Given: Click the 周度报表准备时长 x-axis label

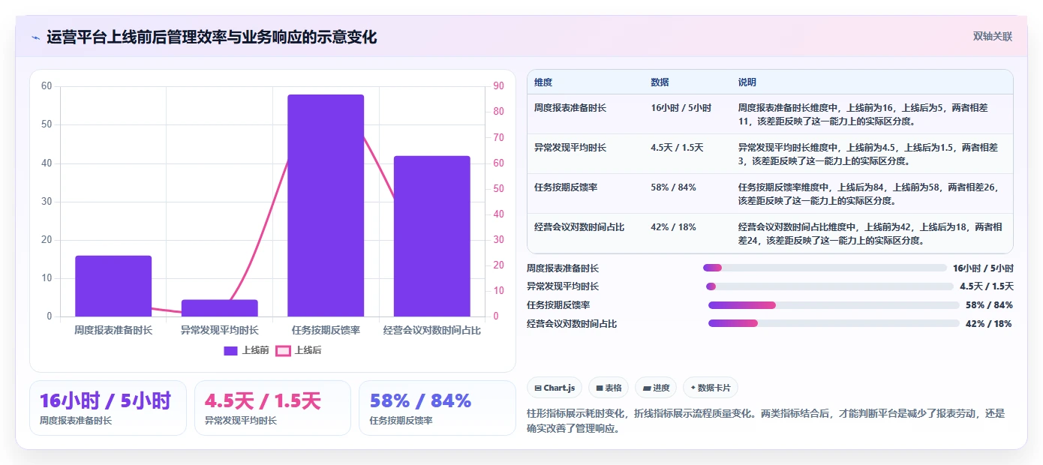Looking at the screenshot, I should (x=113, y=330).
